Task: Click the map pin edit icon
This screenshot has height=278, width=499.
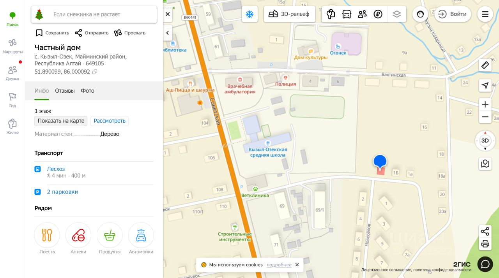Action: pos(485,164)
